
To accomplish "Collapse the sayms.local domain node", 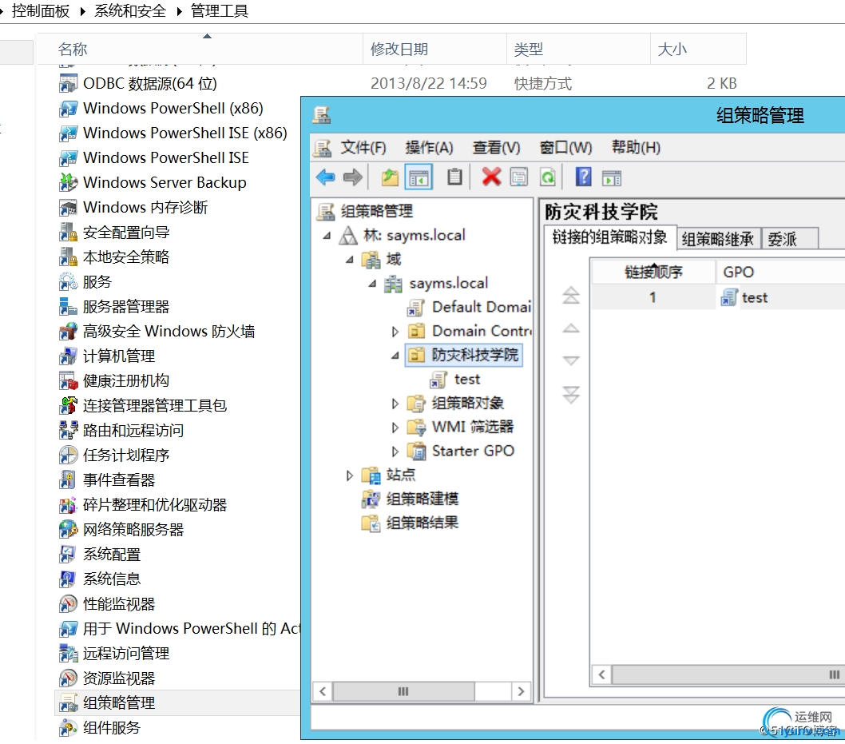I will click(372, 283).
